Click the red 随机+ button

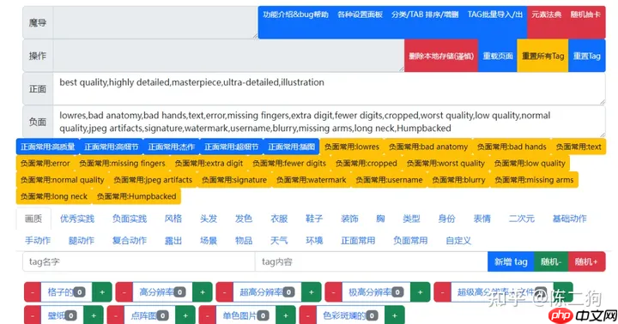586,261
